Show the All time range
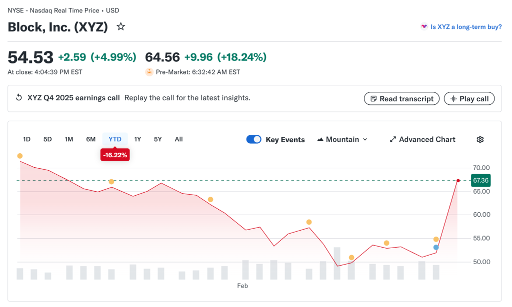This screenshot has height=307, width=512. (178, 139)
